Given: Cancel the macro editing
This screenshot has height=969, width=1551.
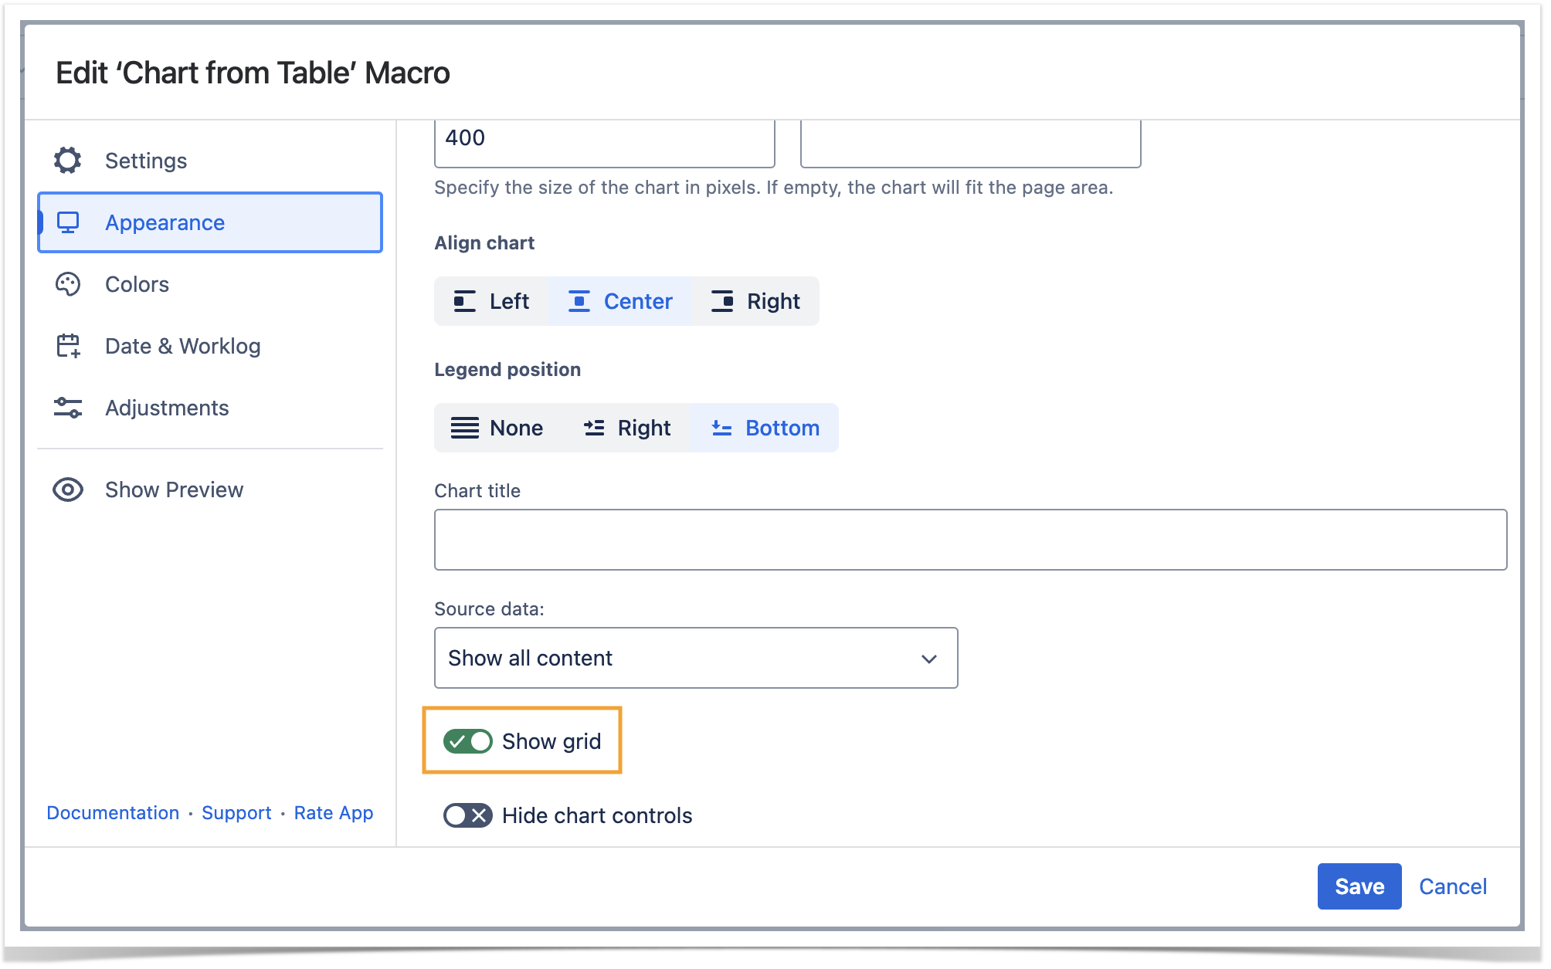Looking at the screenshot, I should click(1452, 886).
